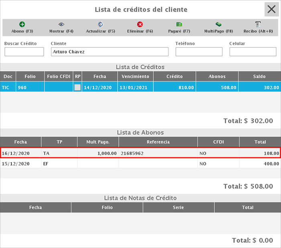The image size is (281, 248).
Task: Click the Abono (F3) green plus icon
Action: [x=22, y=25]
